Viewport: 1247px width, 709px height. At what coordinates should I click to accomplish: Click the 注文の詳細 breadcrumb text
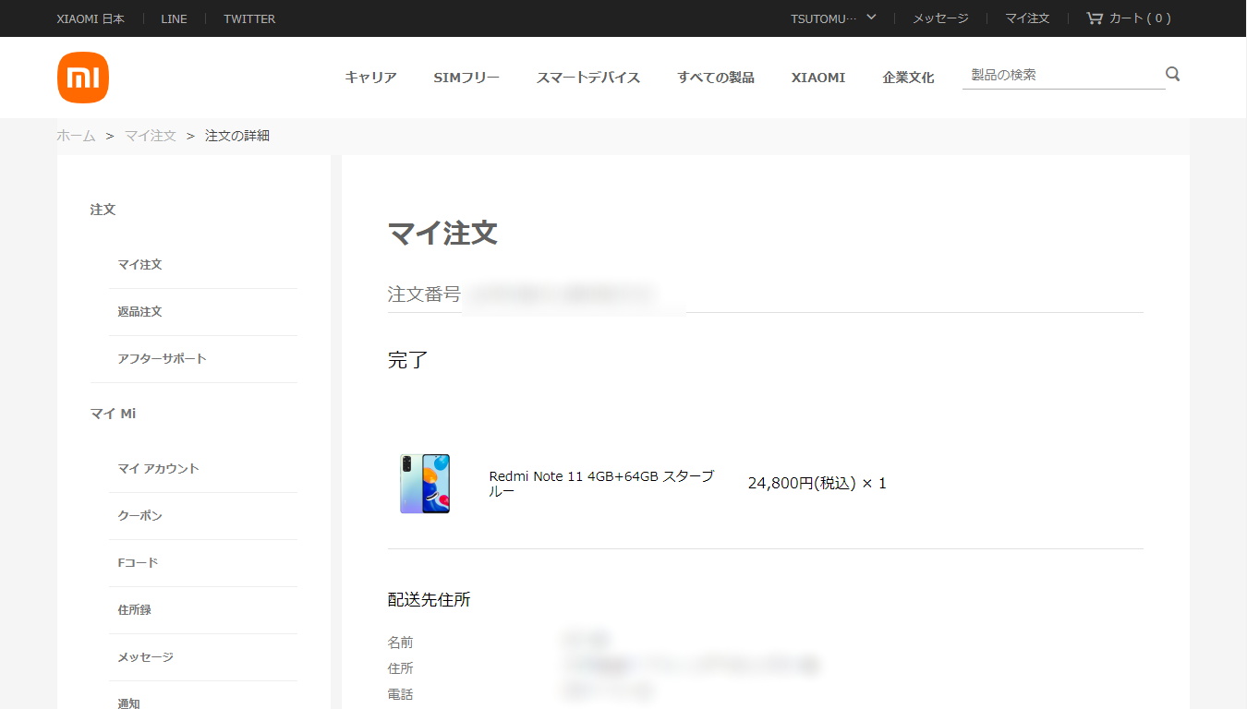[237, 136]
